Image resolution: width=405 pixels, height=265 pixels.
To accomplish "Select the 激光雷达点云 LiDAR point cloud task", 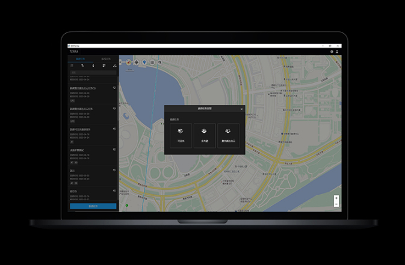I will click(x=229, y=135).
